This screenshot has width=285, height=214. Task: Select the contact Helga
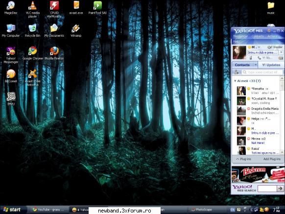(258, 121)
